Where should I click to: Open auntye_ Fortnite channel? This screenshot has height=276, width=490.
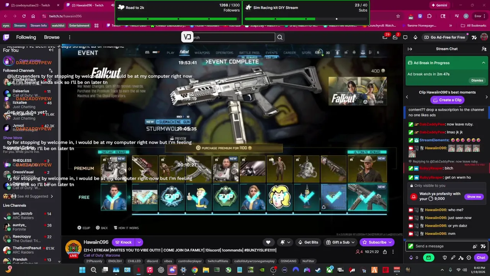point(29,227)
